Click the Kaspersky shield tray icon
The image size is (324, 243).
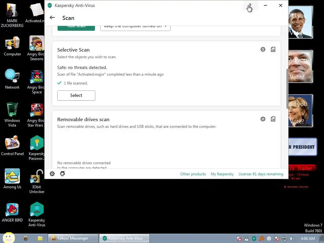click(254, 239)
